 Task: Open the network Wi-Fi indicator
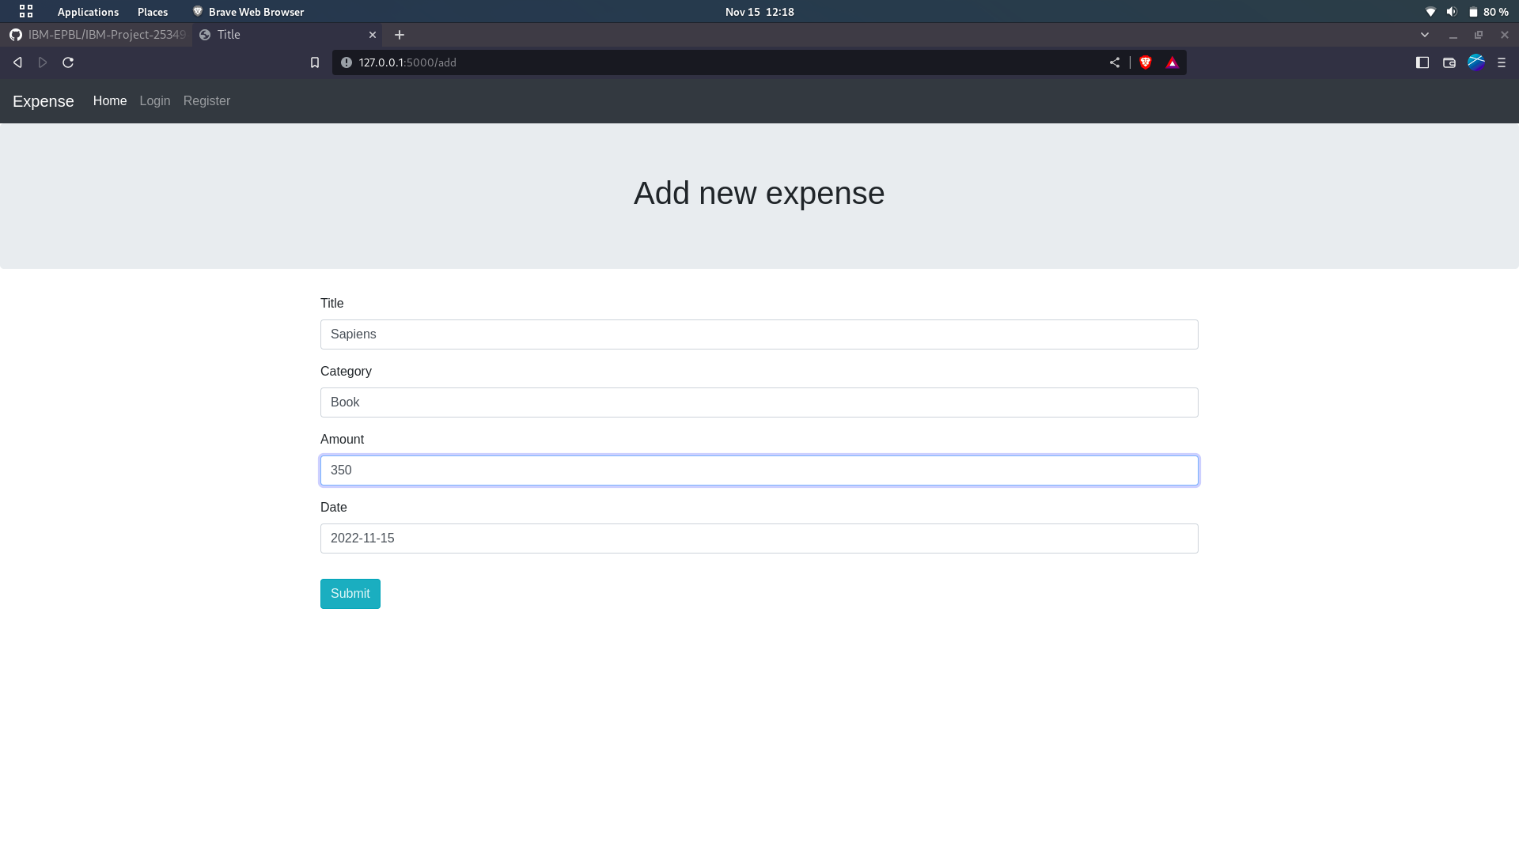[1430, 12]
